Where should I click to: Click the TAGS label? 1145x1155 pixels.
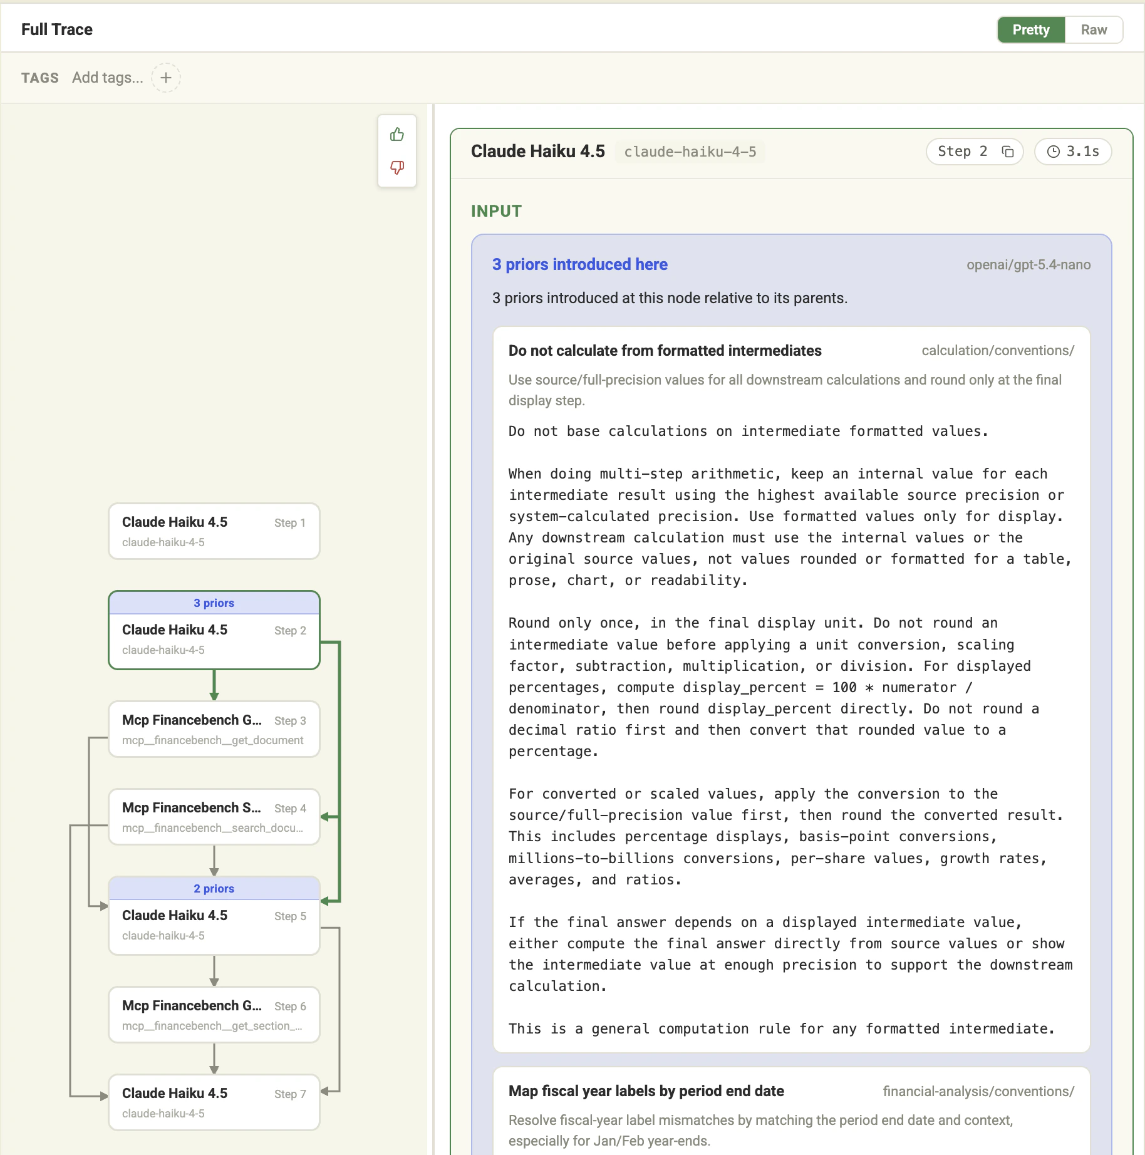click(40, 78)
